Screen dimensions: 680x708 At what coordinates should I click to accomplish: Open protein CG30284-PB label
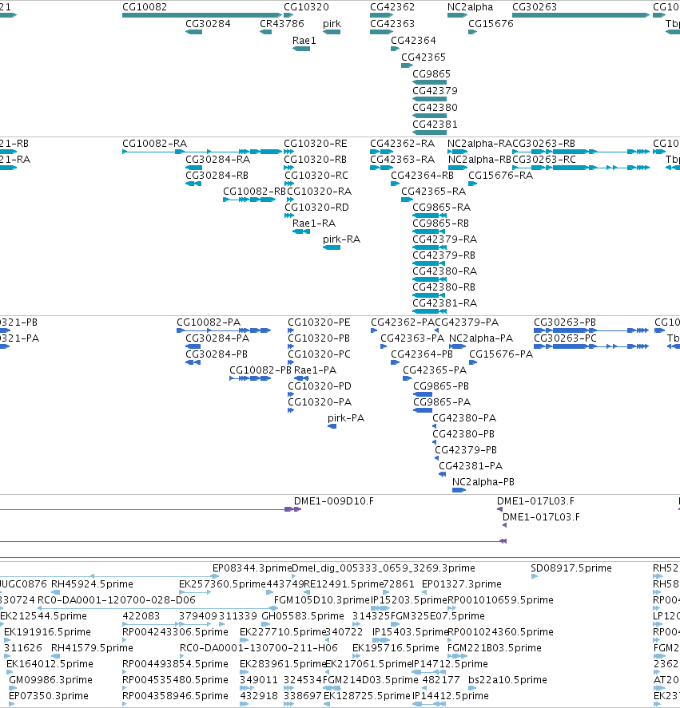coord(217,354)
